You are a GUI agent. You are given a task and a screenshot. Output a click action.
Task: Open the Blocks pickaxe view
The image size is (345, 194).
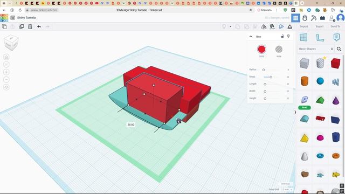(314, 18)
